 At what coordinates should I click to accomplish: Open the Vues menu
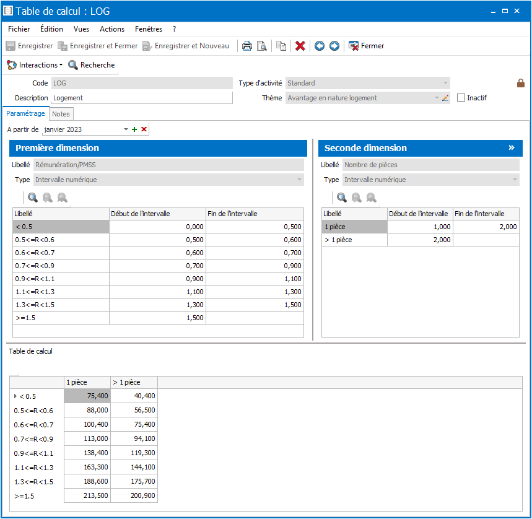tap(81, 29)
